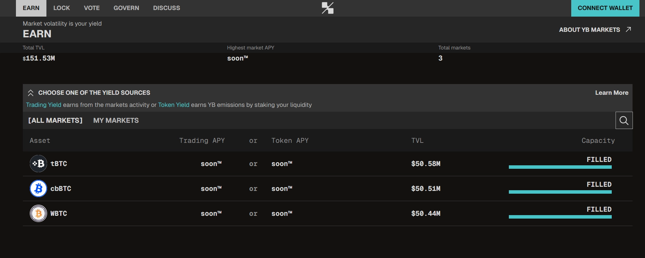Click the tBTC token icon
The width and height of the screenshot is (645, 258).
[38, 164]
